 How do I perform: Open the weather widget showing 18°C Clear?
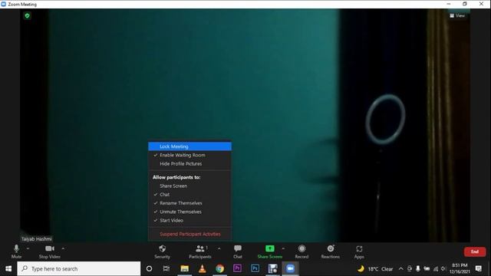375,269
